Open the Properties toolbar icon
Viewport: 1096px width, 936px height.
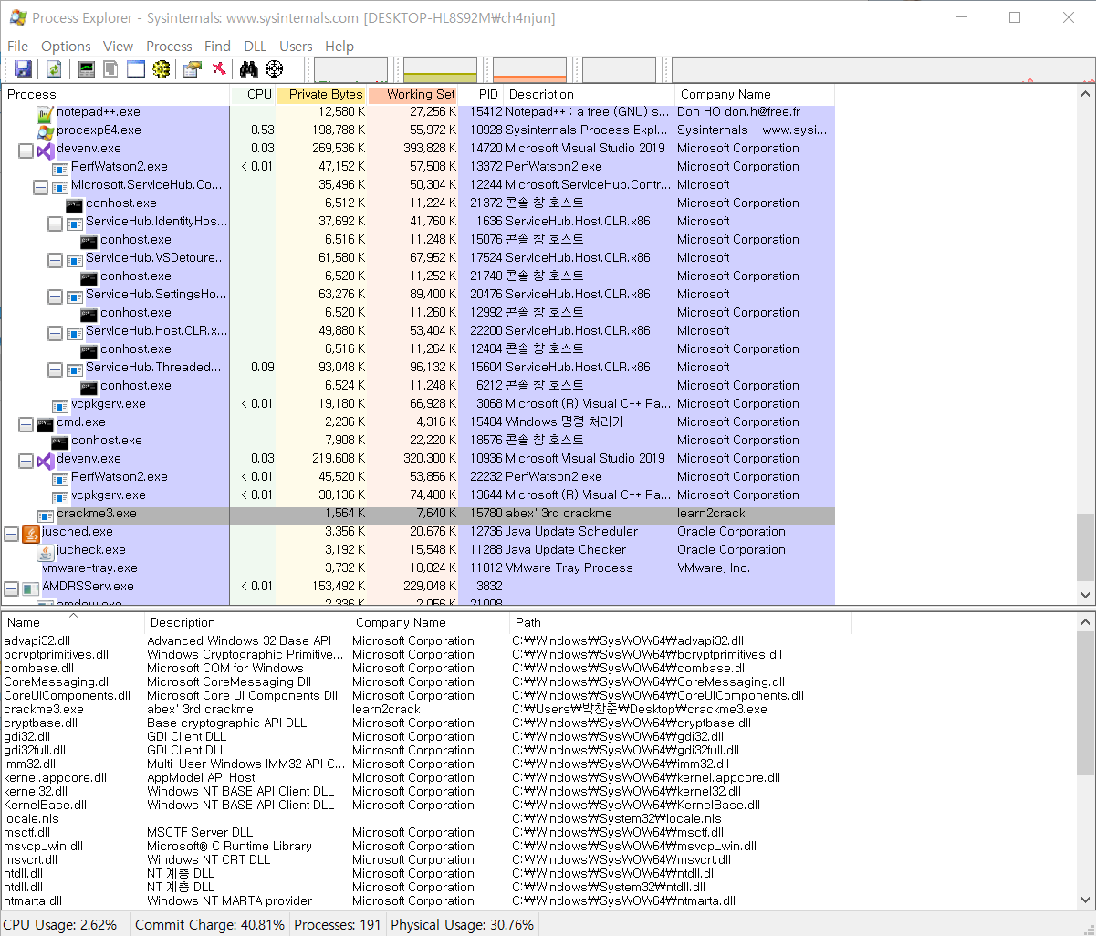click(193, 69)
